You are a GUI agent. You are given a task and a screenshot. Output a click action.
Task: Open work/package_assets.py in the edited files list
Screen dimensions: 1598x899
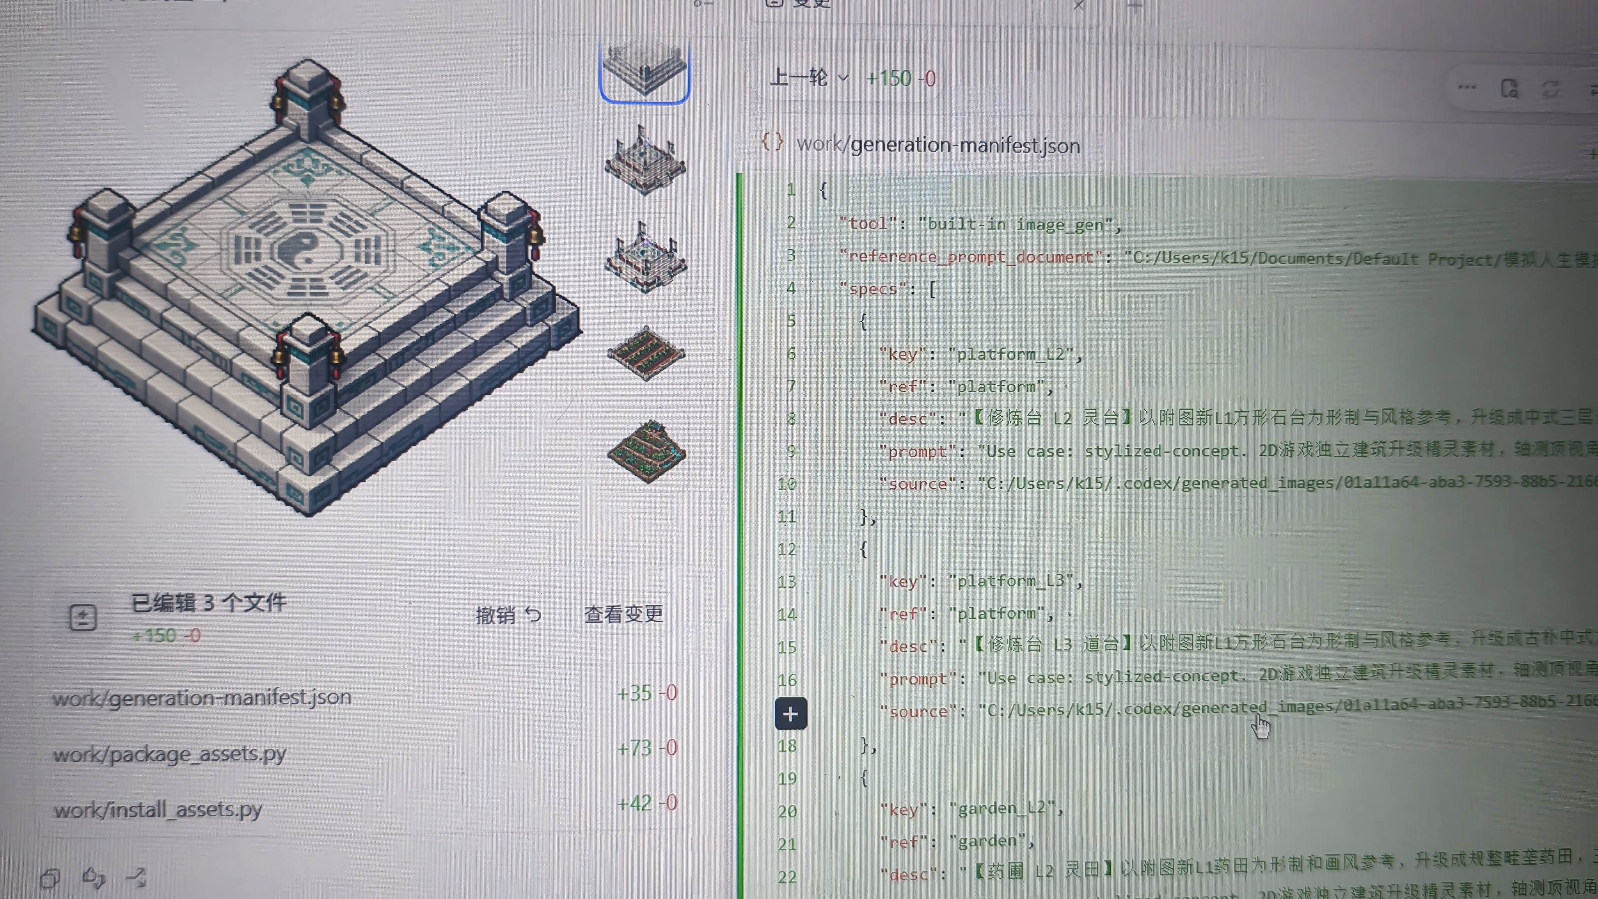(x=169, y=754)
